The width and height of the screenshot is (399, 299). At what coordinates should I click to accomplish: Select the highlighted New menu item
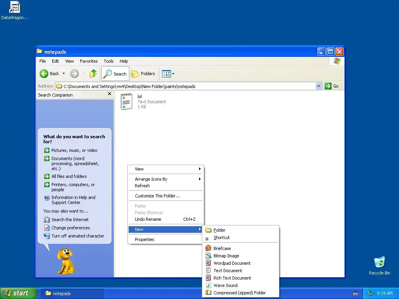tap(166, 229)
